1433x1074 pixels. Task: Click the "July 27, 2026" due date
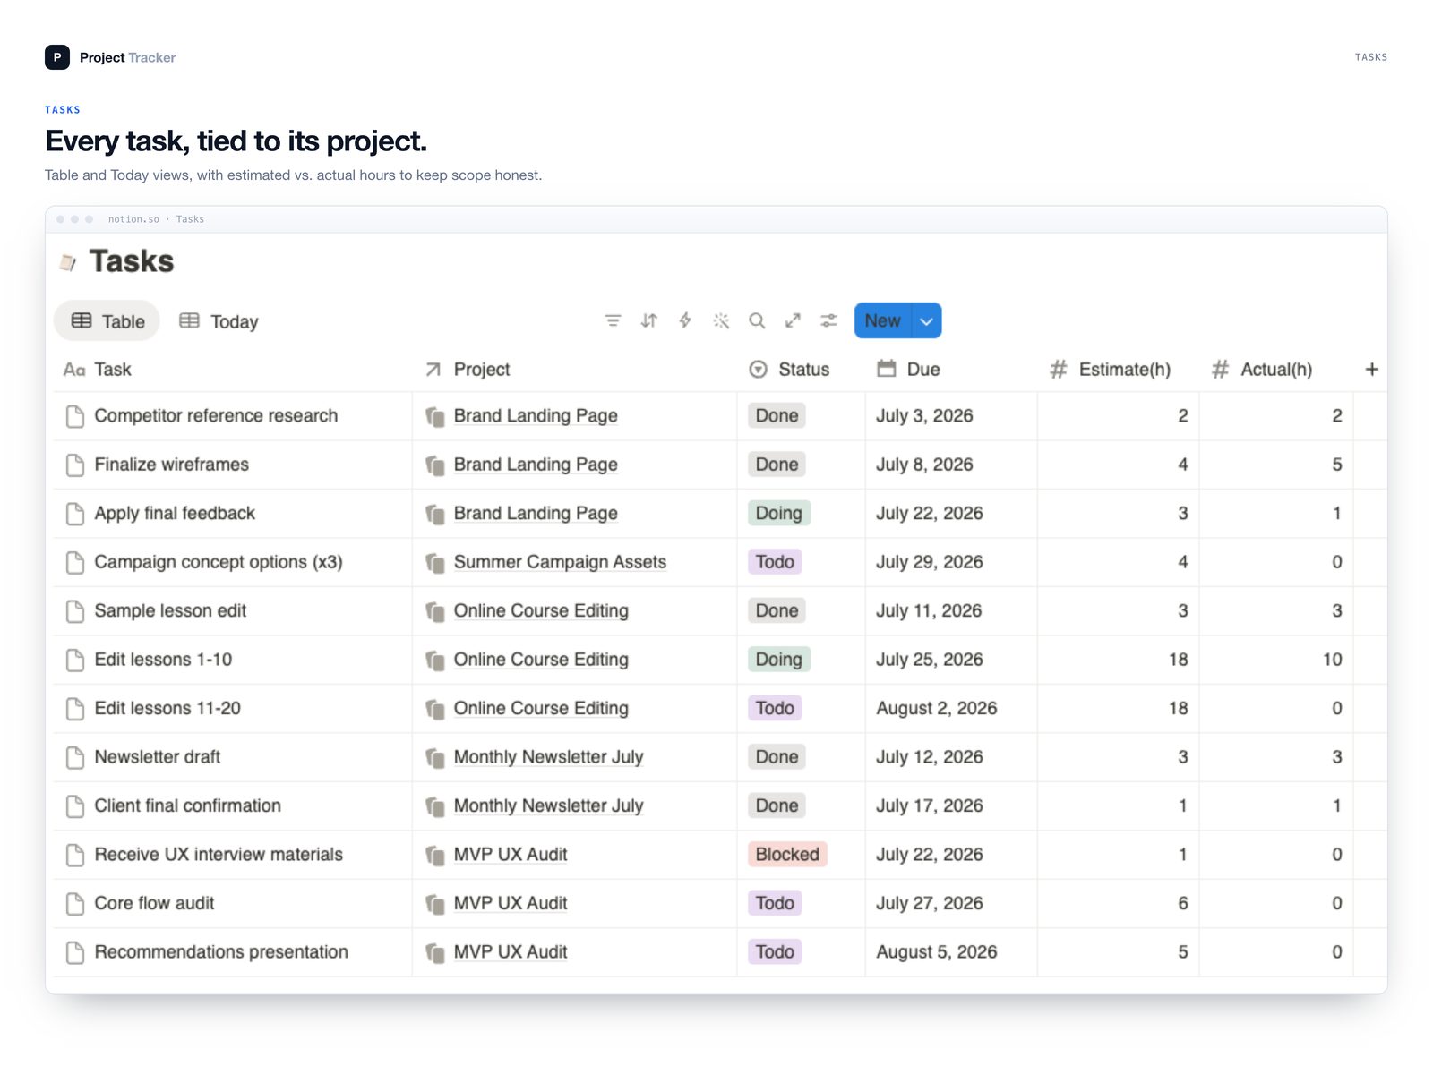point(930,904)
